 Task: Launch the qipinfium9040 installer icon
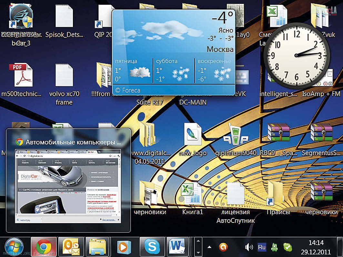(236, 140)
